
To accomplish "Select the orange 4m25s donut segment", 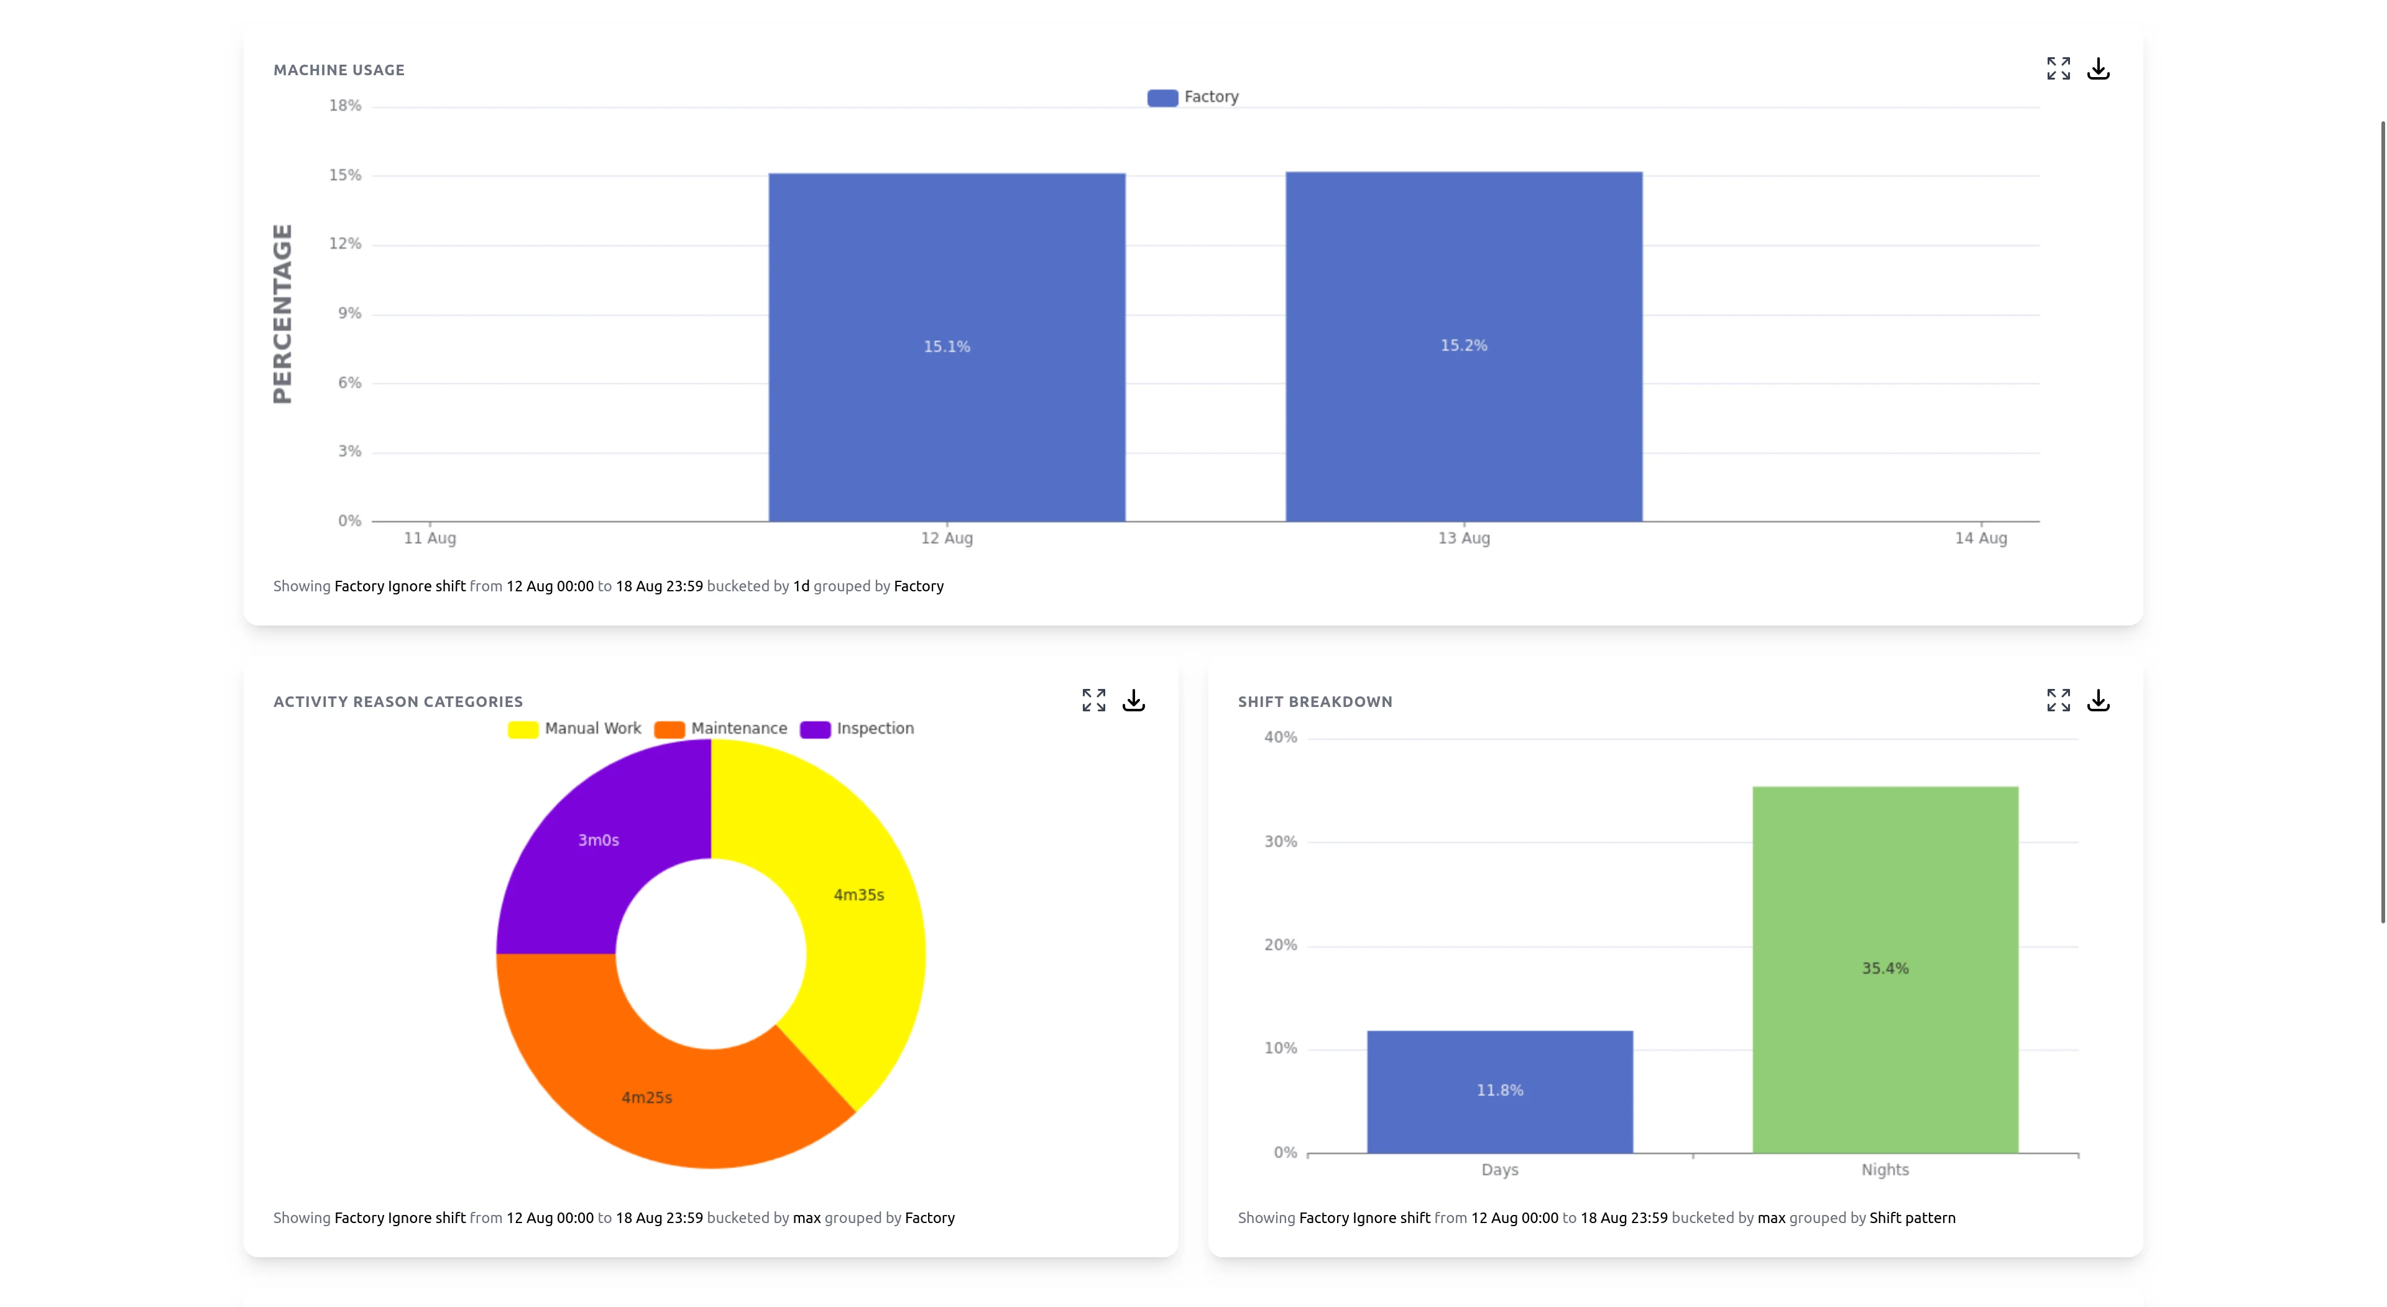I will tap(646, 1097).
